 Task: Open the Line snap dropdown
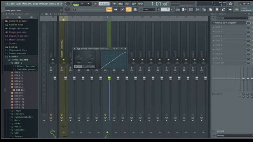click(149, 9)
